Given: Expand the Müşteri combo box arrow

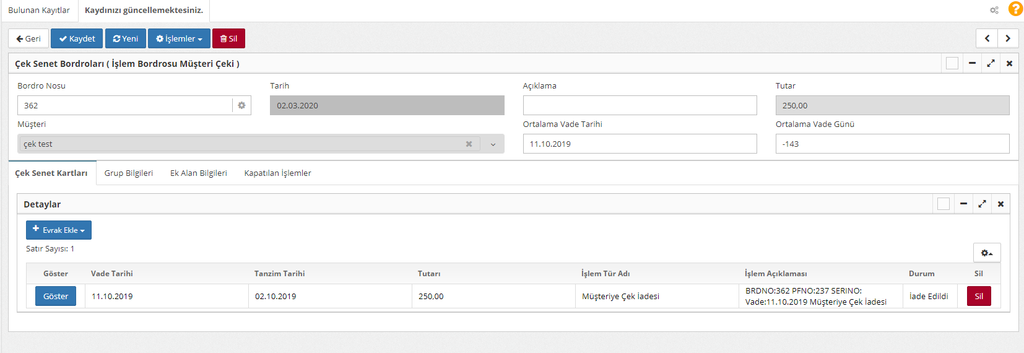Looking at the screenshot, I should (493, 144).
